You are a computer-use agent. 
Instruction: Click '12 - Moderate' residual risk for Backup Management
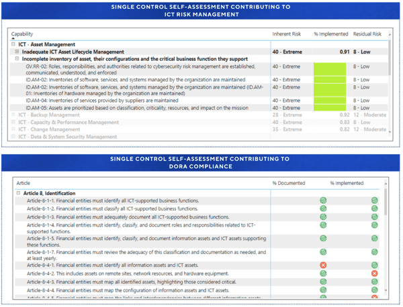(x=369, y=115)
